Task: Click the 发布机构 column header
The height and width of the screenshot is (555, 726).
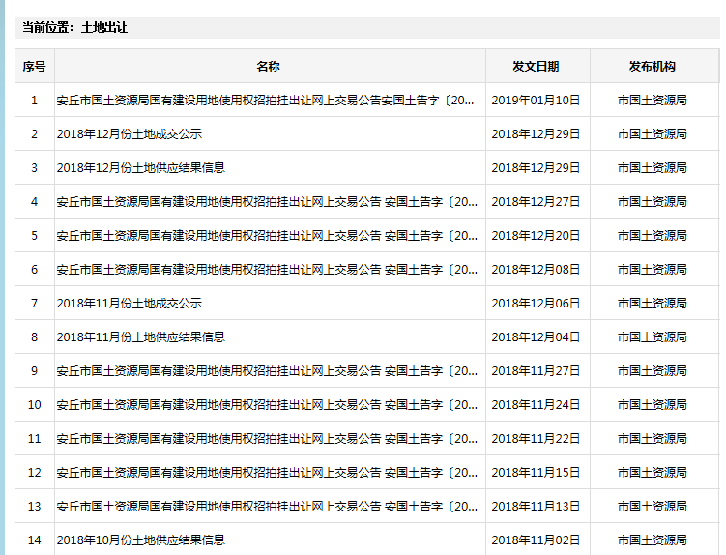Action: [x=653, y=67]
